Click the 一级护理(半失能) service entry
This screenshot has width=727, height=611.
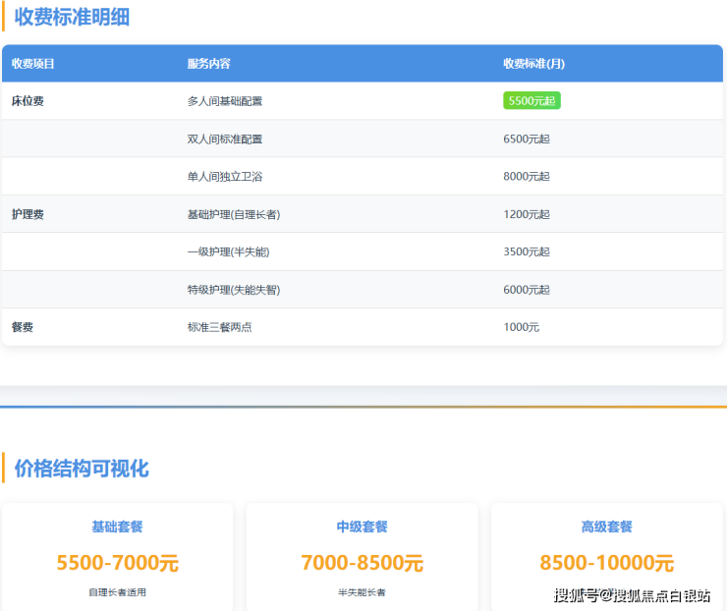coord(228,251)
